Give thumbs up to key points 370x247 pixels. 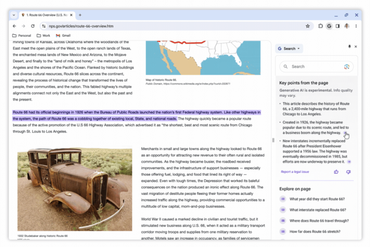[x=336, y=172]
